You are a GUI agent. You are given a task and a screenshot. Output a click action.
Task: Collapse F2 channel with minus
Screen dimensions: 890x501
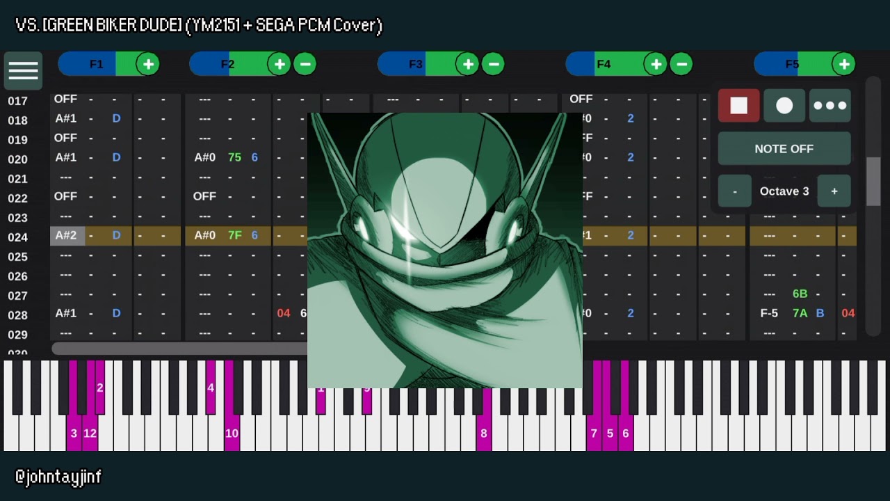click(x=305, y=65)
